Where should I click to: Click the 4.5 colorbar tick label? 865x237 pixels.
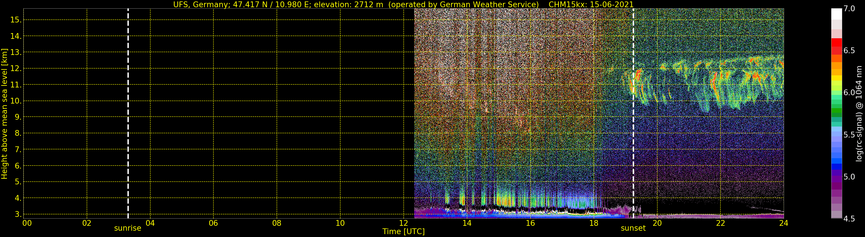tap(849, 219)
